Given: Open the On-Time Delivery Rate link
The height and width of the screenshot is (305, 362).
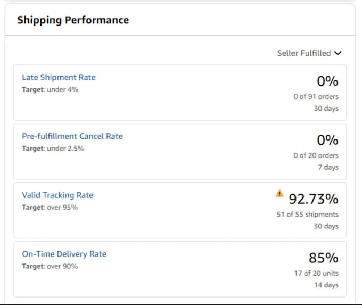Looking at the screenshot, I should pos(64,254).
